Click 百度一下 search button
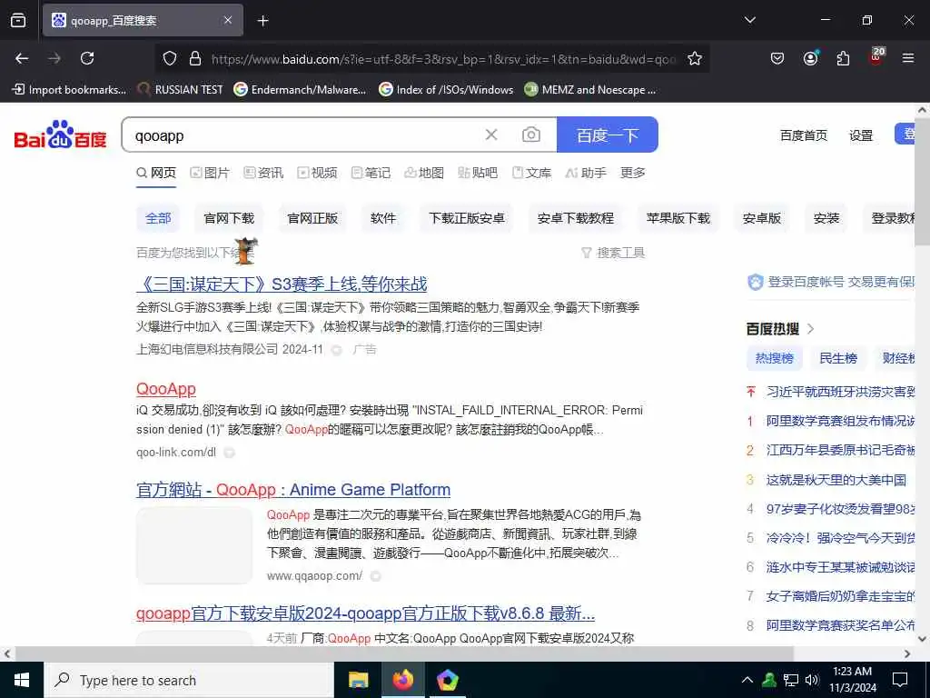The width and height of the screenshot is (930, 698). [x=608, y=135]
